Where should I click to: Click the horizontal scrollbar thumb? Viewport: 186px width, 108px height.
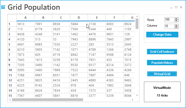pos(47,100)
